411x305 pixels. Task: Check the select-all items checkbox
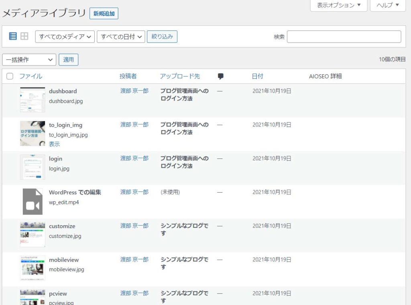10,76
